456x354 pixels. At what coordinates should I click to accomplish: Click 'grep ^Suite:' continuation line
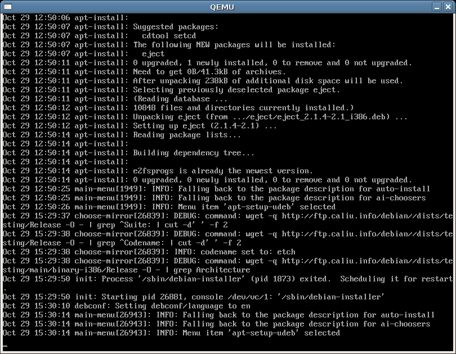(x=115, y=225)
